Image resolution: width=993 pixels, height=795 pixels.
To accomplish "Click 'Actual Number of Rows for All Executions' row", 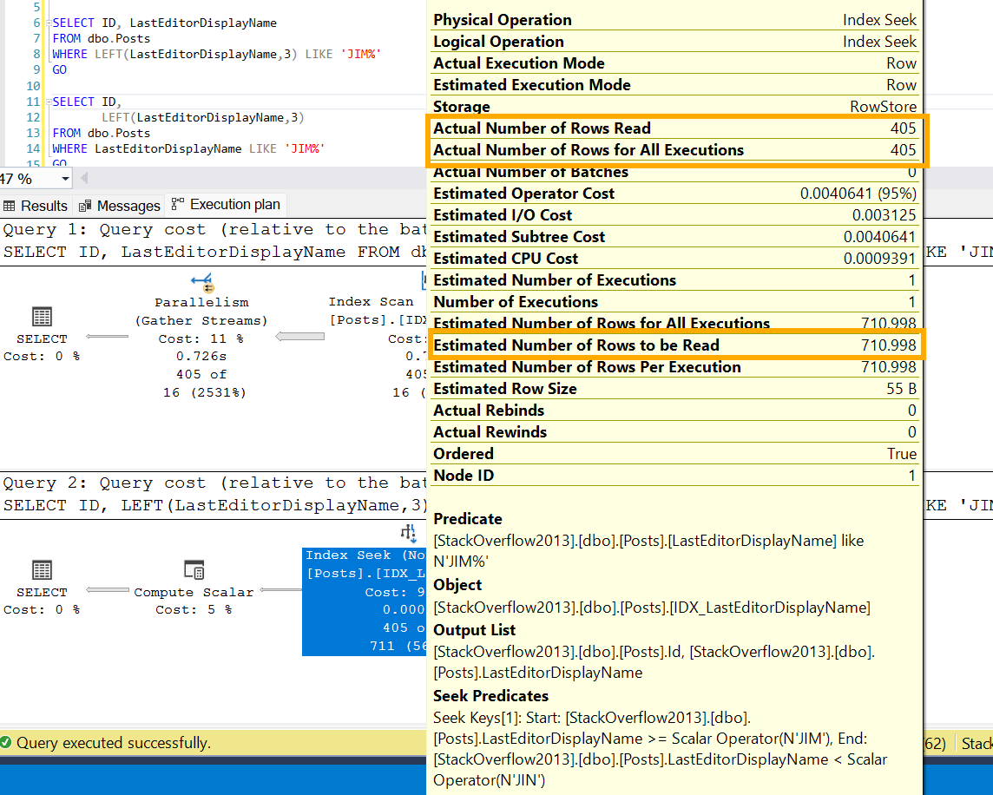I will coord(674,150).
